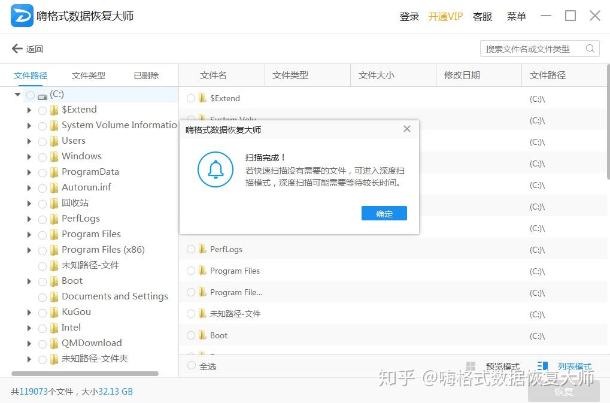This screenshot has height=403, width=610.
Task: Click the notification bell icon in dialog
Action: [216, 169]
